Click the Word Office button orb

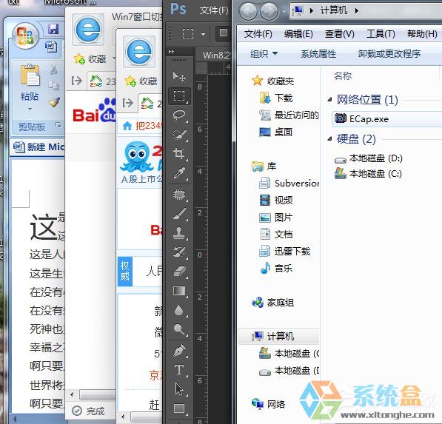tap(25, 36)
